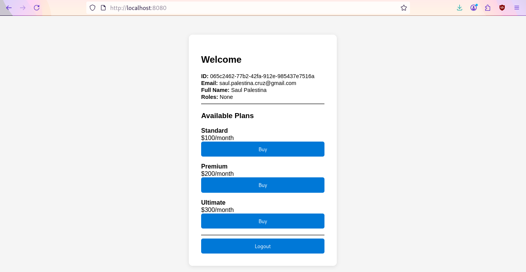Open the uBlock Origin shield icon
This screenshot has width=526, height=272.
[502, 8]
